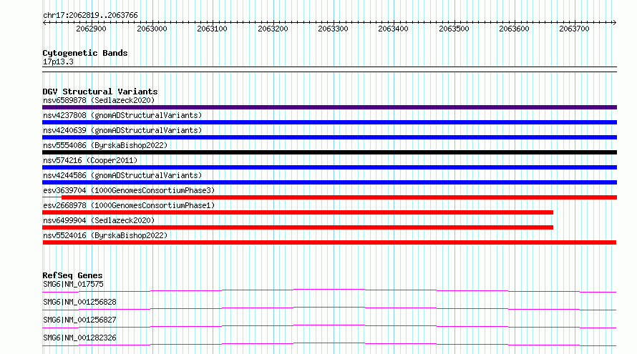Click the left arrow of the ruler
This screenshot has height=354, width=637.
click(x=44, y=23)
